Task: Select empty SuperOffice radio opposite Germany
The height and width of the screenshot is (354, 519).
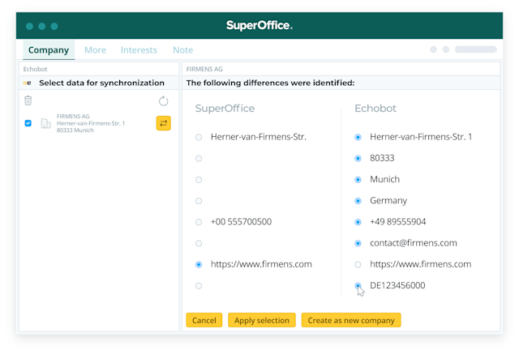Action: [199, 201]
